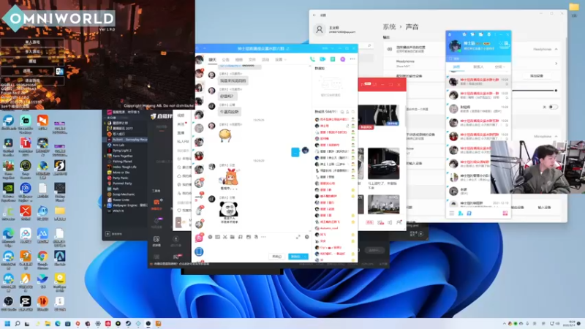The width and height of the screenshot is (585, 329).
Task: Open the send button dropdown arrow
Action: click(306, 257)
